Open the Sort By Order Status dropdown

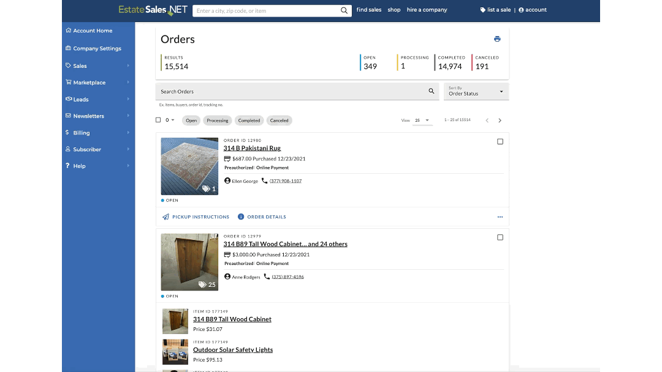pyautogui.click(x=476, y=91)
